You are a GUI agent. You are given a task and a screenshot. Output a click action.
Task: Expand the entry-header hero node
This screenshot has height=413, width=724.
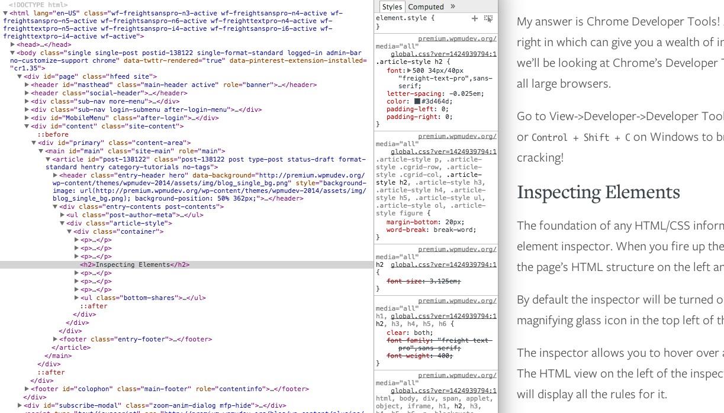click(x=55, y=176)
